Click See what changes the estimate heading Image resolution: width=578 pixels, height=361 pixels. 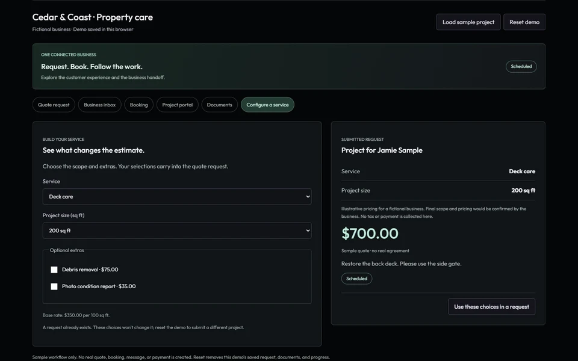click(x=93, y=150)
